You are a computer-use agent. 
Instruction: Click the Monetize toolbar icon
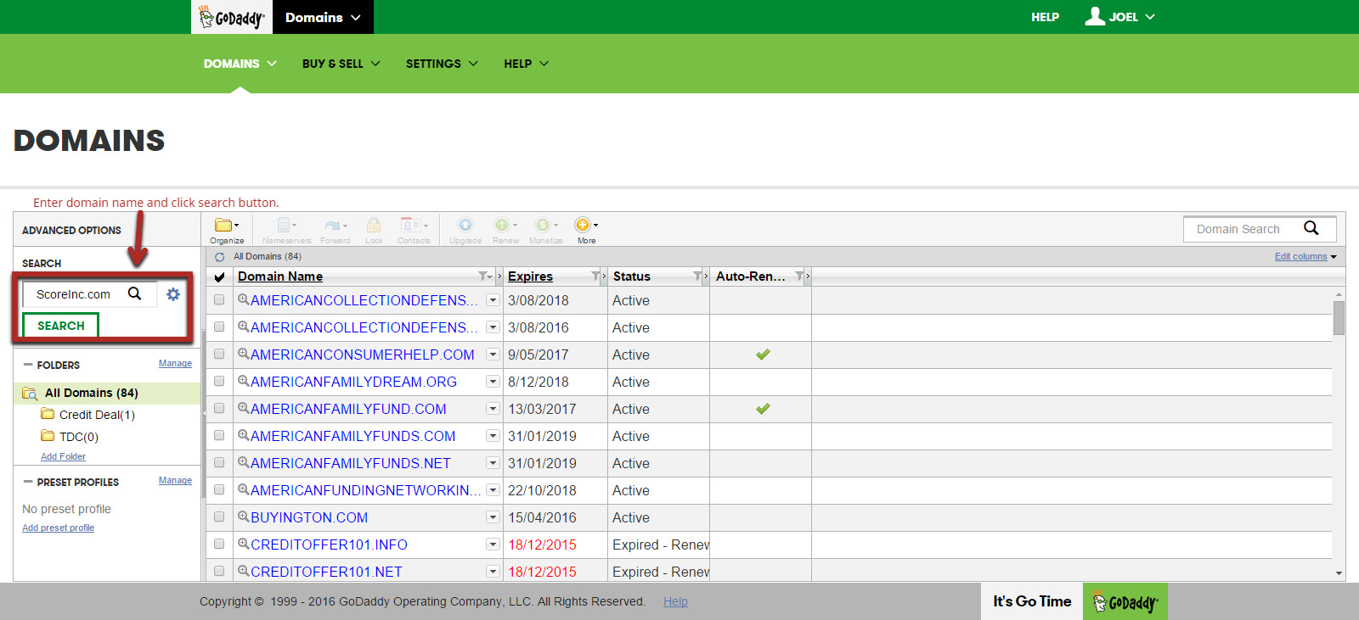coord(545,225)
